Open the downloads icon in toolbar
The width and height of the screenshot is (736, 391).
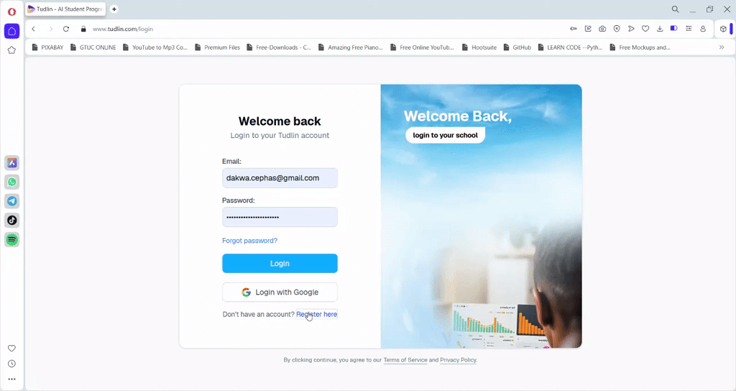pyautogui.click(x=660, y=29)
